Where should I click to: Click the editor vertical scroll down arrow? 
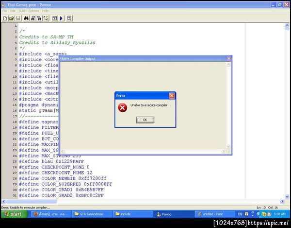(287, 196)
